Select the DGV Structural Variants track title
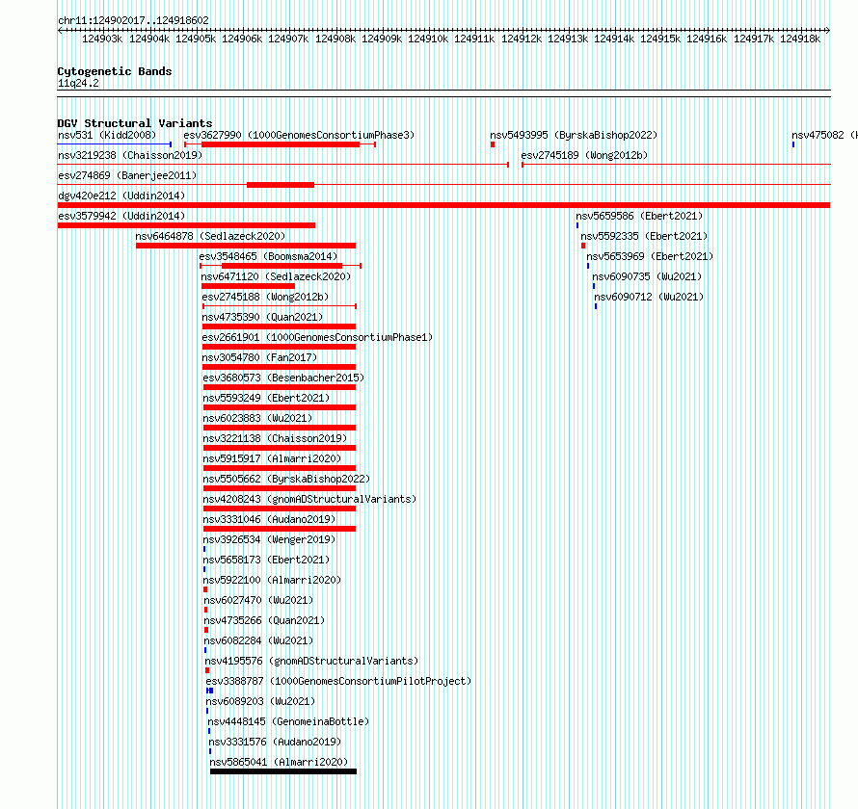858x809 pixels. click(x=135, y=123)
